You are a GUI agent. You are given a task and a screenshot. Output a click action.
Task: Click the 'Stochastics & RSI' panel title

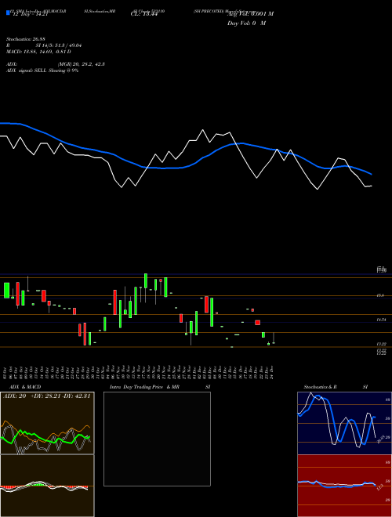pyautogui.click(x=336, y=387)
